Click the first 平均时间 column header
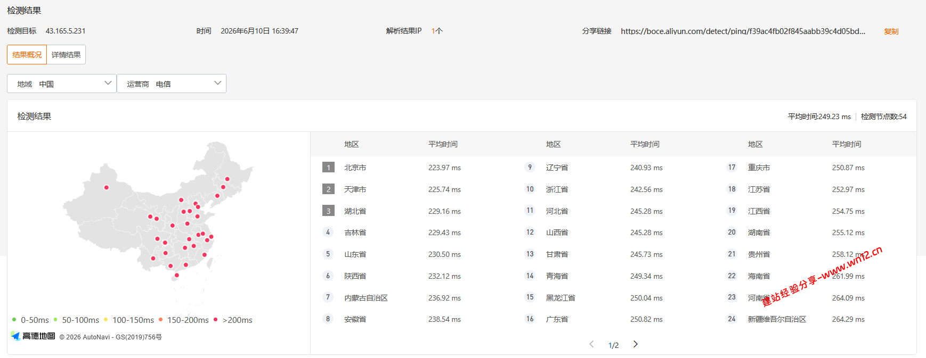 click(443, 144)
